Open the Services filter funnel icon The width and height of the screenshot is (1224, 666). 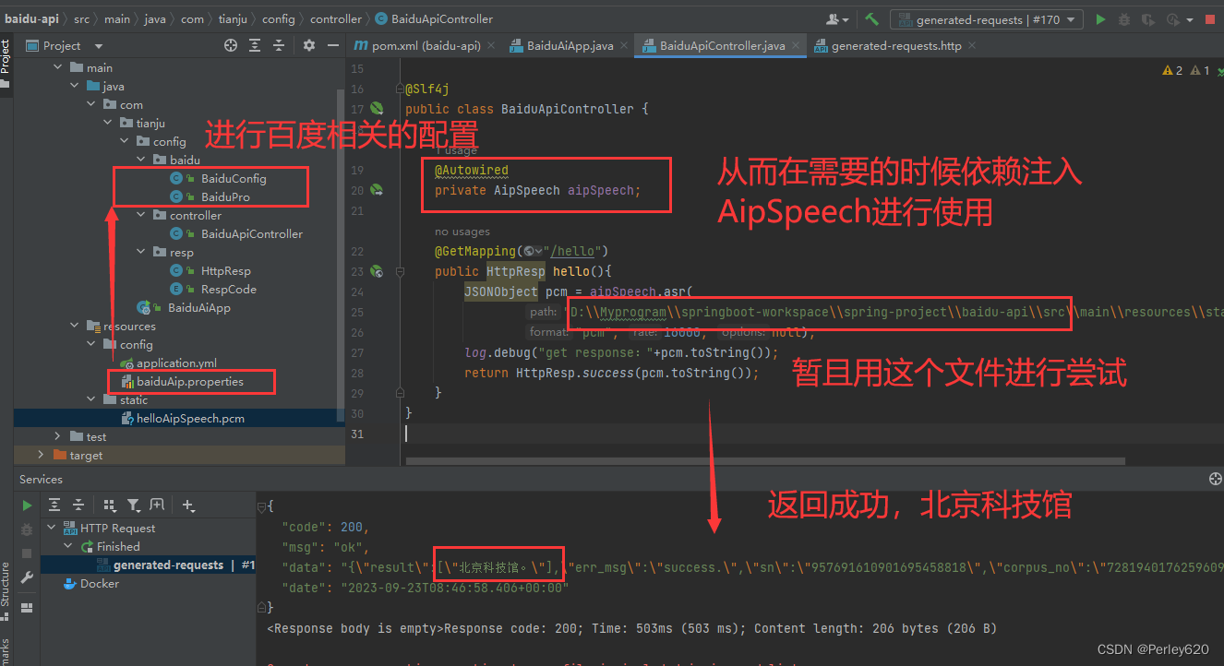tap(134, 505)
